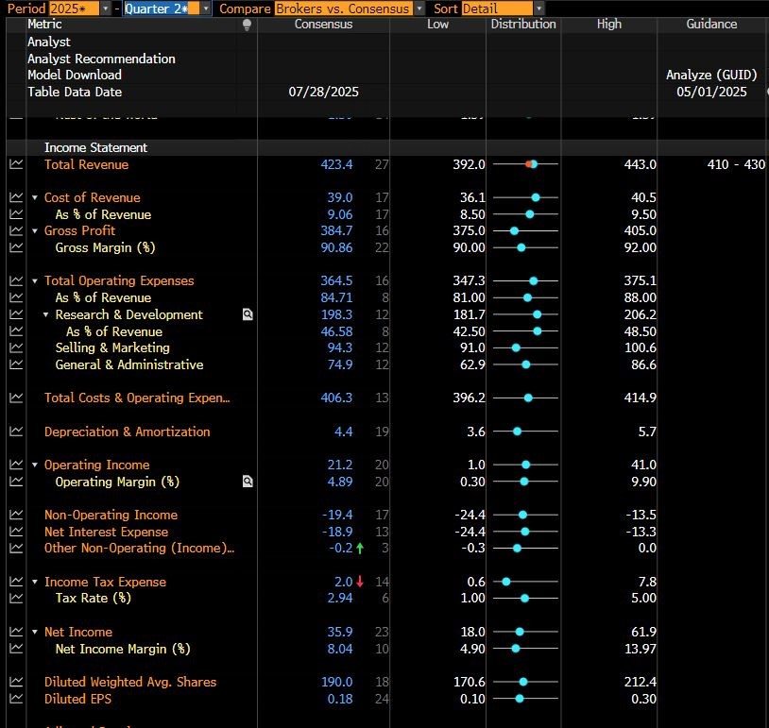Open chart icon for Operating Income row
Image resolution: width=769 pixels, height=728 pixels.
coord(16,465)
